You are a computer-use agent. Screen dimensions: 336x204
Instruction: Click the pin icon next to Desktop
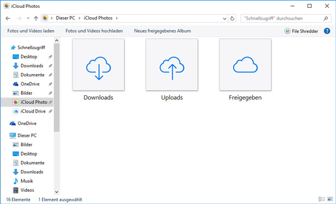[x=50, y=57]
